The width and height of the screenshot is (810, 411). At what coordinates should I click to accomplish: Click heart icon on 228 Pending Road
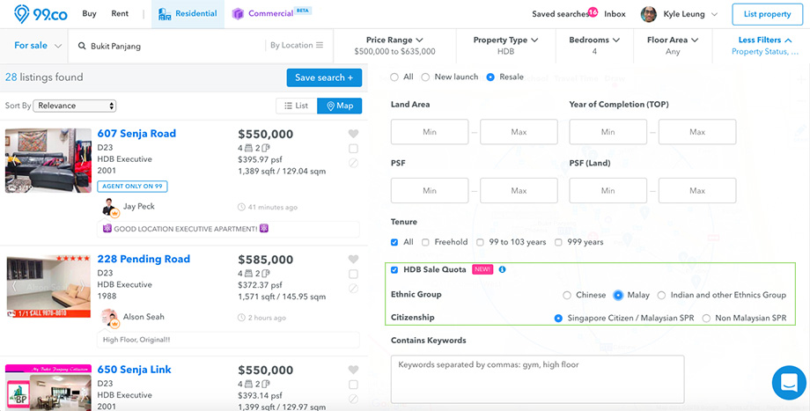point(353,260)
